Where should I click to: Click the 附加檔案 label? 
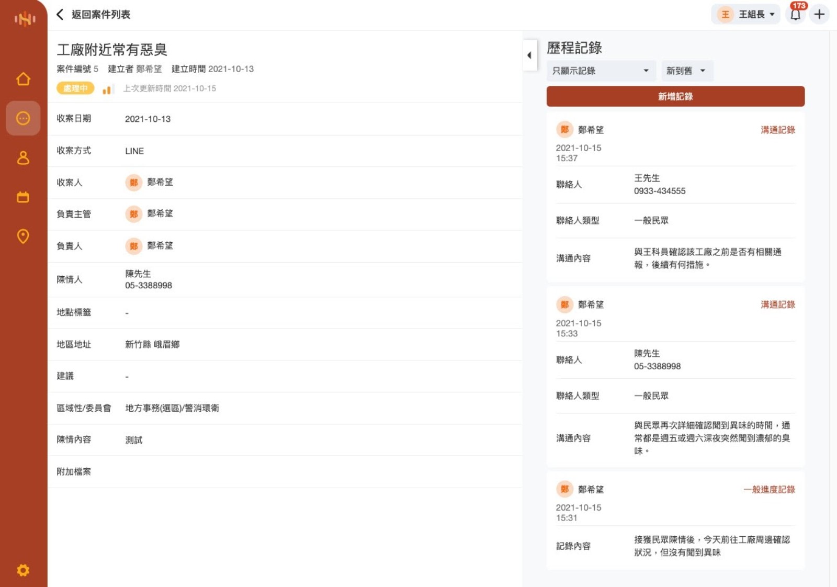74,472
